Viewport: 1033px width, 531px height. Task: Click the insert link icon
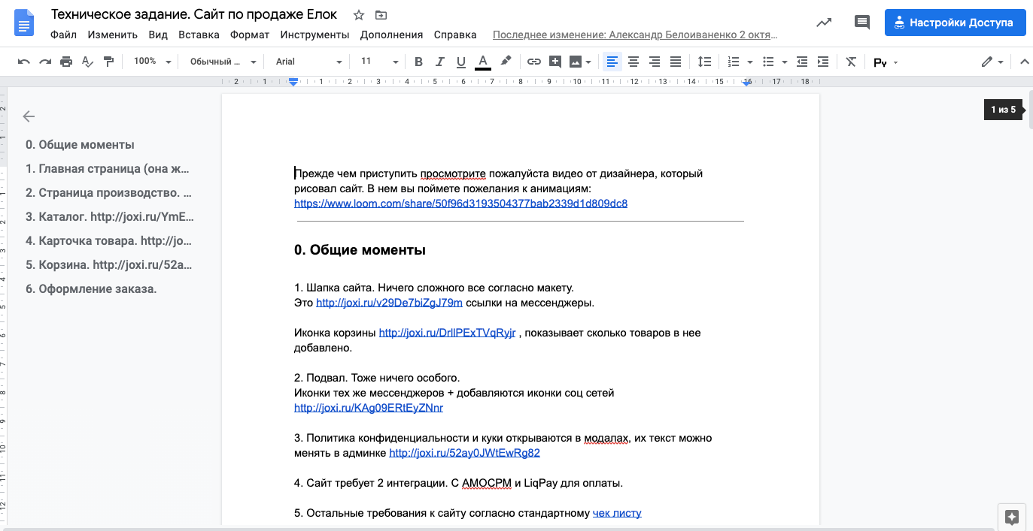533,62
